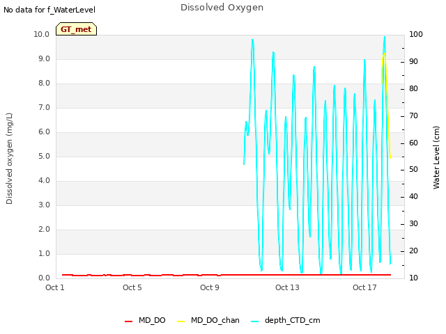Click the Oct 13 x-axis label
This screenshot has height=334, width=446.
coord(287,287)
